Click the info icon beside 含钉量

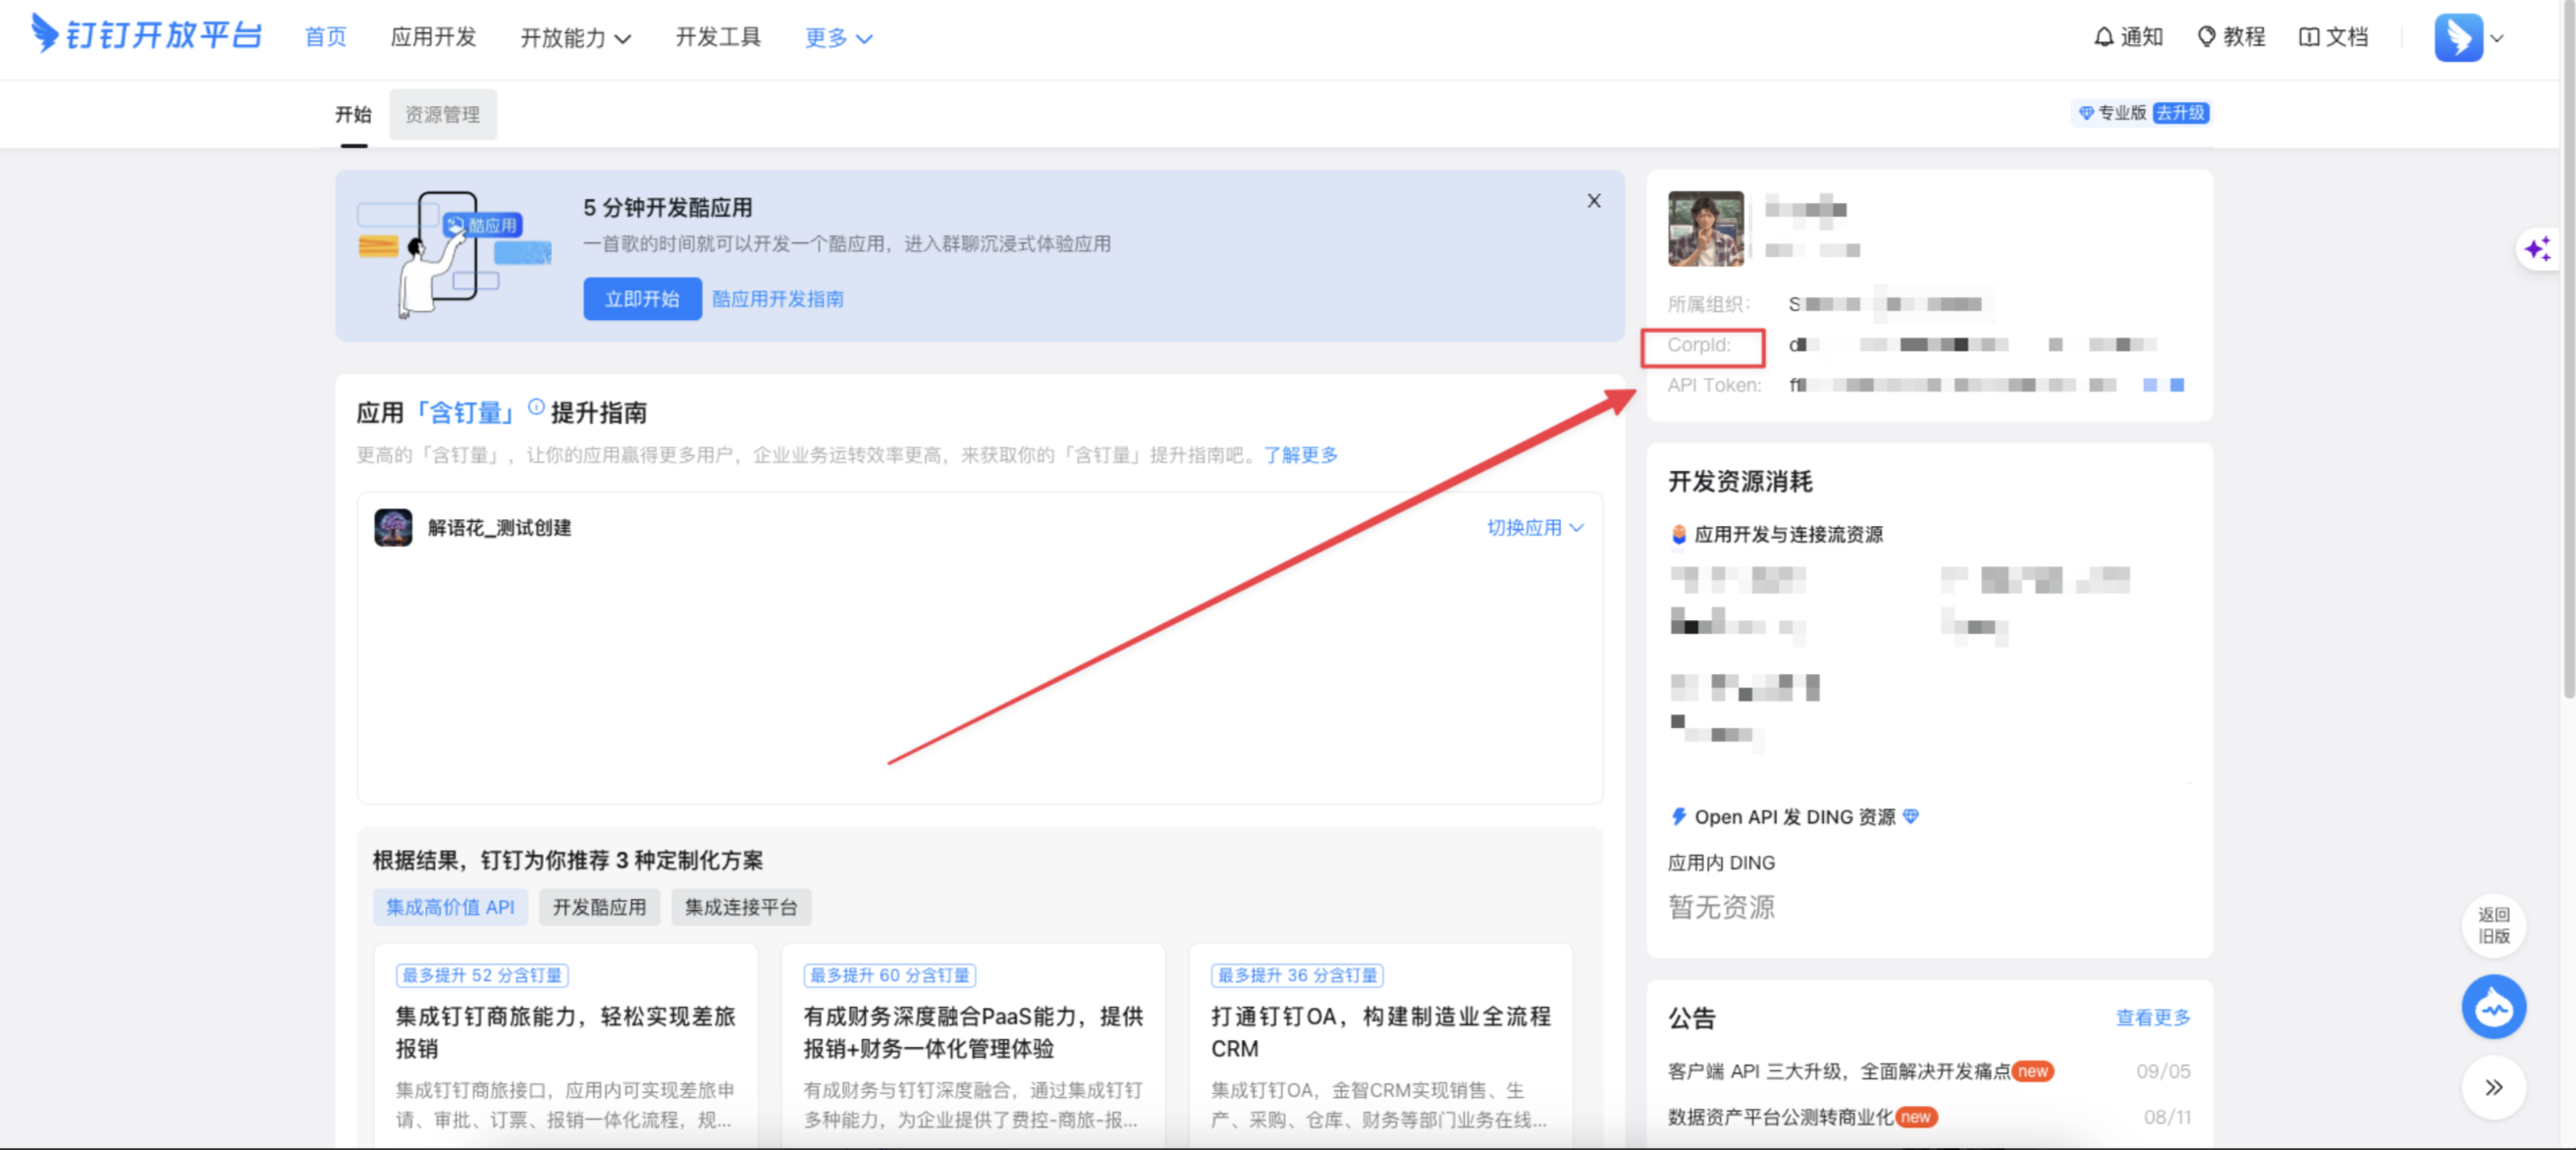click(x=536, y=406)
